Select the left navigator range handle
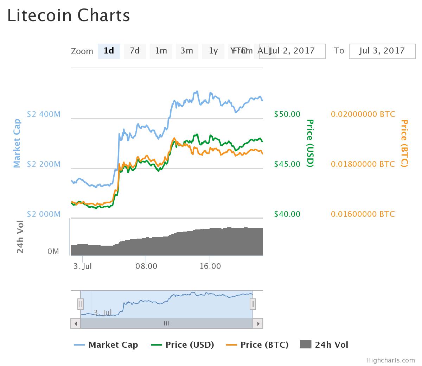This screenshot has width=422, height=366. (81, 303)
